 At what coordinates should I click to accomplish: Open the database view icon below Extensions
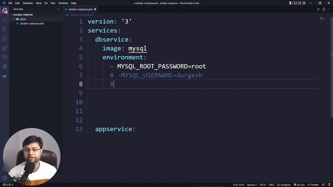click(x=5, y=57)
